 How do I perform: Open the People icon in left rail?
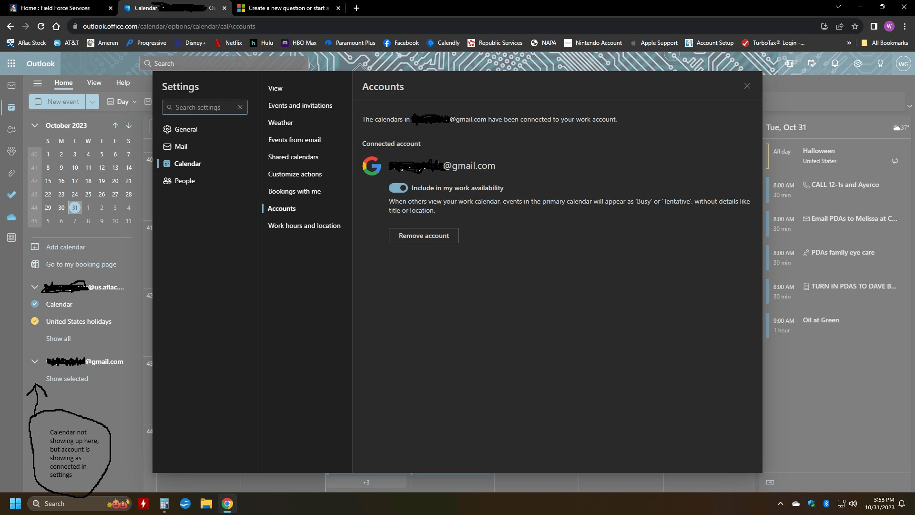11,129
